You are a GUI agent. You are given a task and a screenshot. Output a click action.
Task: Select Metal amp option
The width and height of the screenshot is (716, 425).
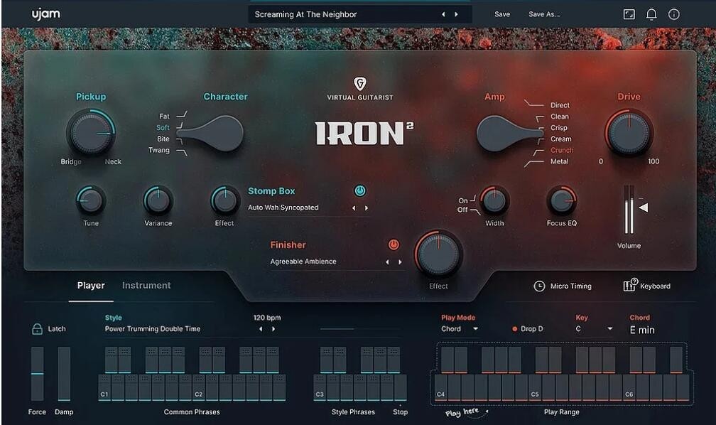tap(560, 161)
